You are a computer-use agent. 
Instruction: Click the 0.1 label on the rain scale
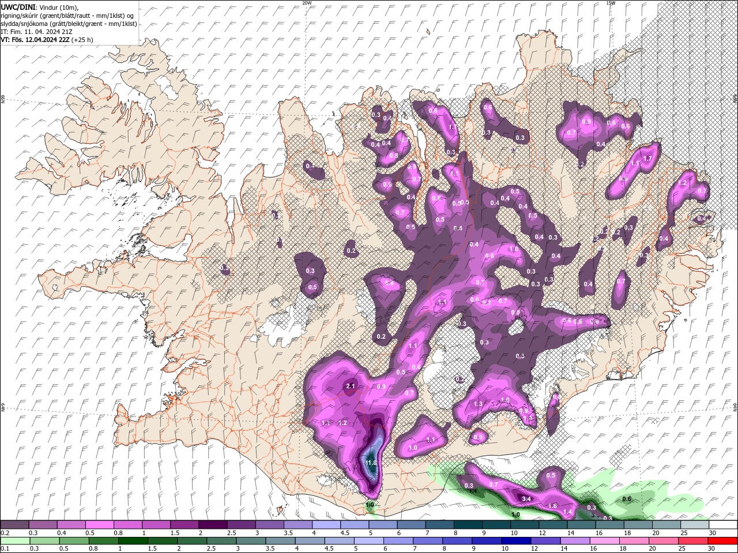5,549
